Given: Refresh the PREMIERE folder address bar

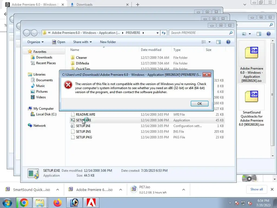Looking at the screenshot, I should pyautogui.click(x=164, y=33).
